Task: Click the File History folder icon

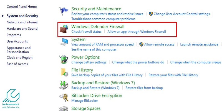Action: [x=64, y=72]
